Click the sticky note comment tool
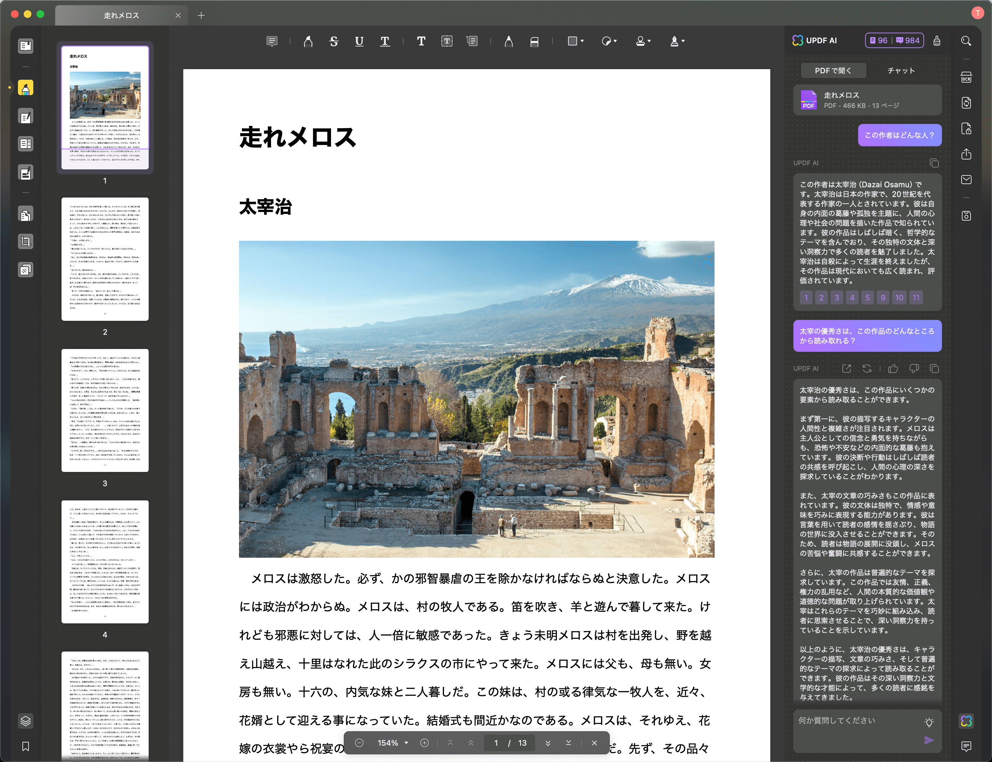 (272, 41)
